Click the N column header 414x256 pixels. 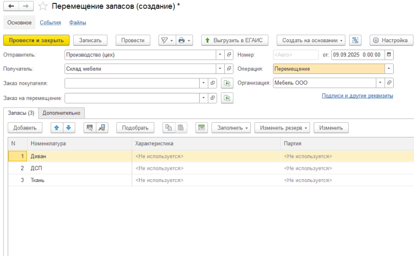pos(18,144)
